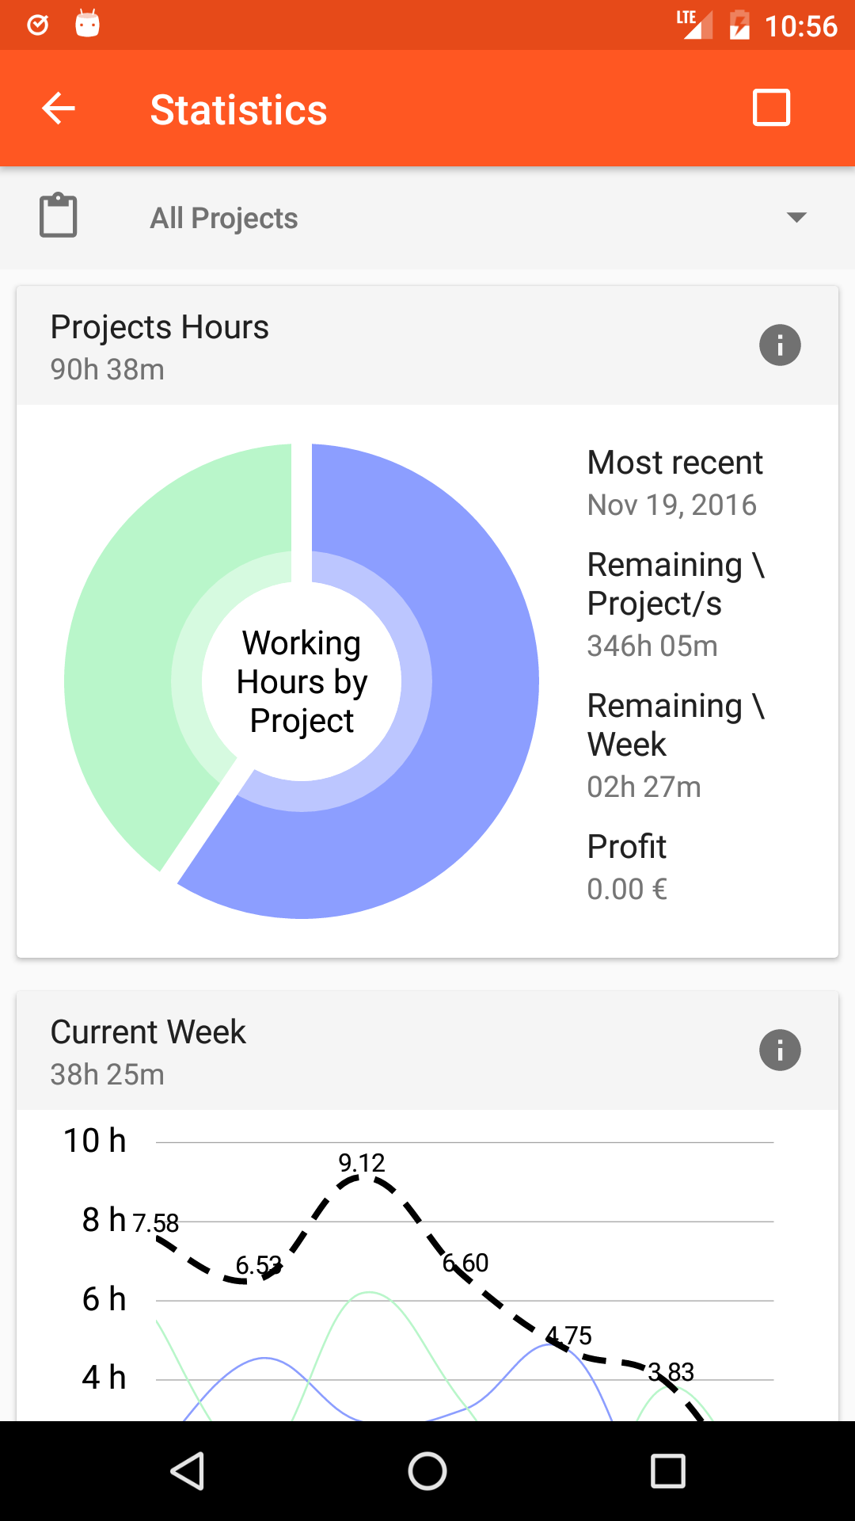Tap the clipboard projects icon

[59, 215]
